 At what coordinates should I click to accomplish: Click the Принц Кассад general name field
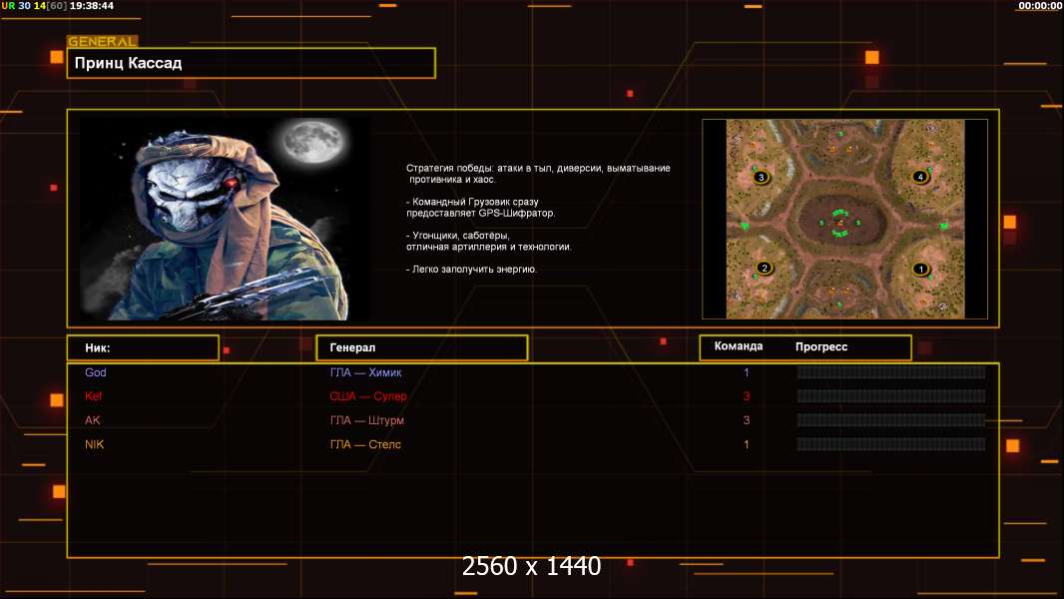tap(252, 63)
